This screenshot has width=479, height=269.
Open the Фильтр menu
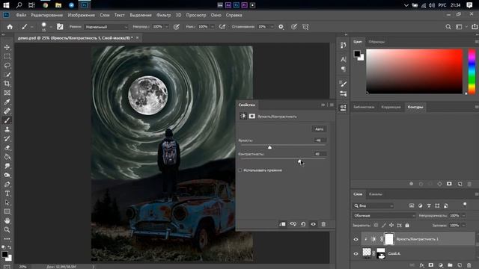click(x=163, y=15)
